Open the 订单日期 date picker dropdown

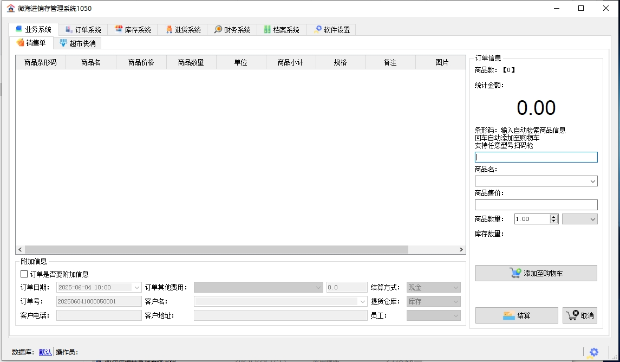coord(137,287)
